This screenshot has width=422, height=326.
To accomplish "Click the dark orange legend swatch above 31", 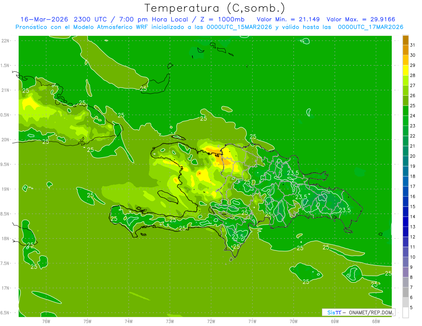I will pos(405,40).
